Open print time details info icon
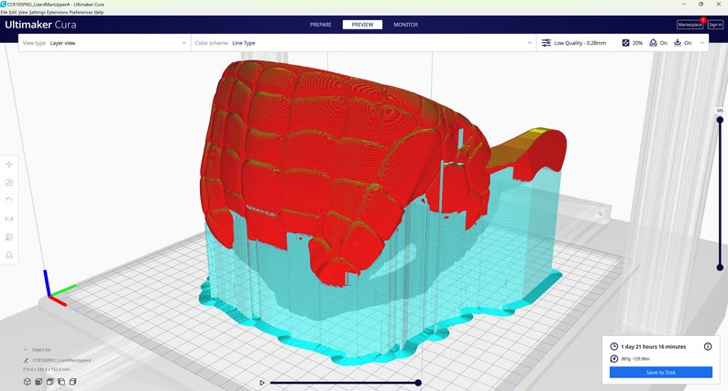Viewport: 728px width, 391px height. pyautogui.click(x=708, y=346)
